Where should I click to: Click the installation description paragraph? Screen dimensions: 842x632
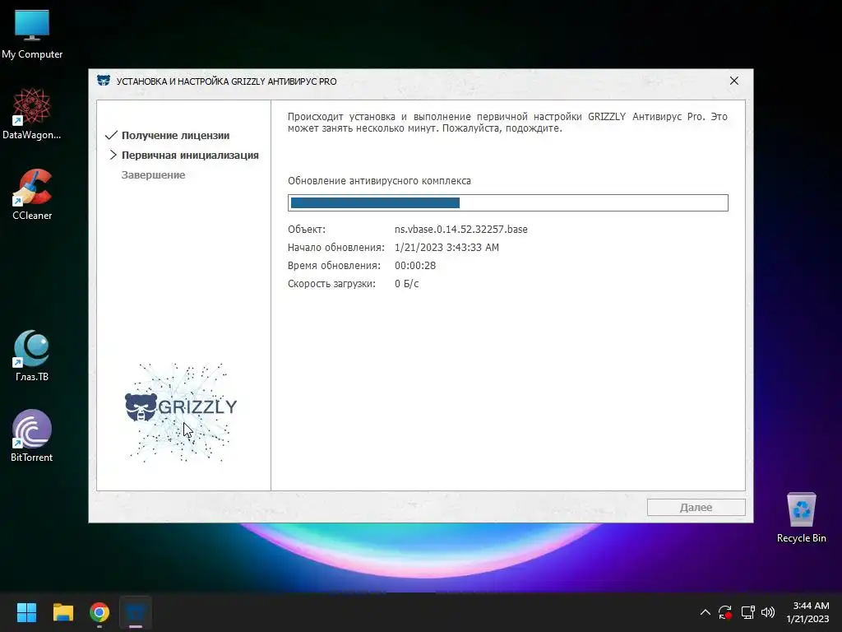(507, 123)
